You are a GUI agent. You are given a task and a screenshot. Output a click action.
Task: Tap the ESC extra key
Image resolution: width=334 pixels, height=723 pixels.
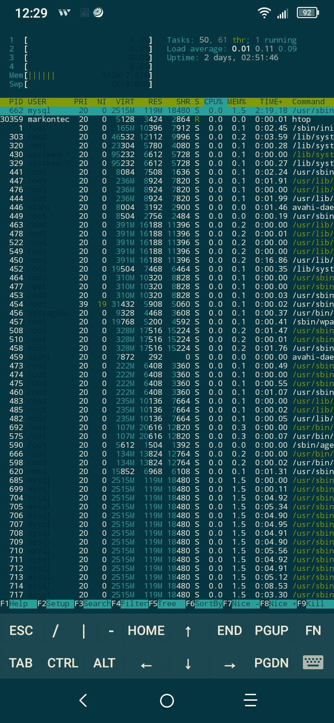point(21,630)
